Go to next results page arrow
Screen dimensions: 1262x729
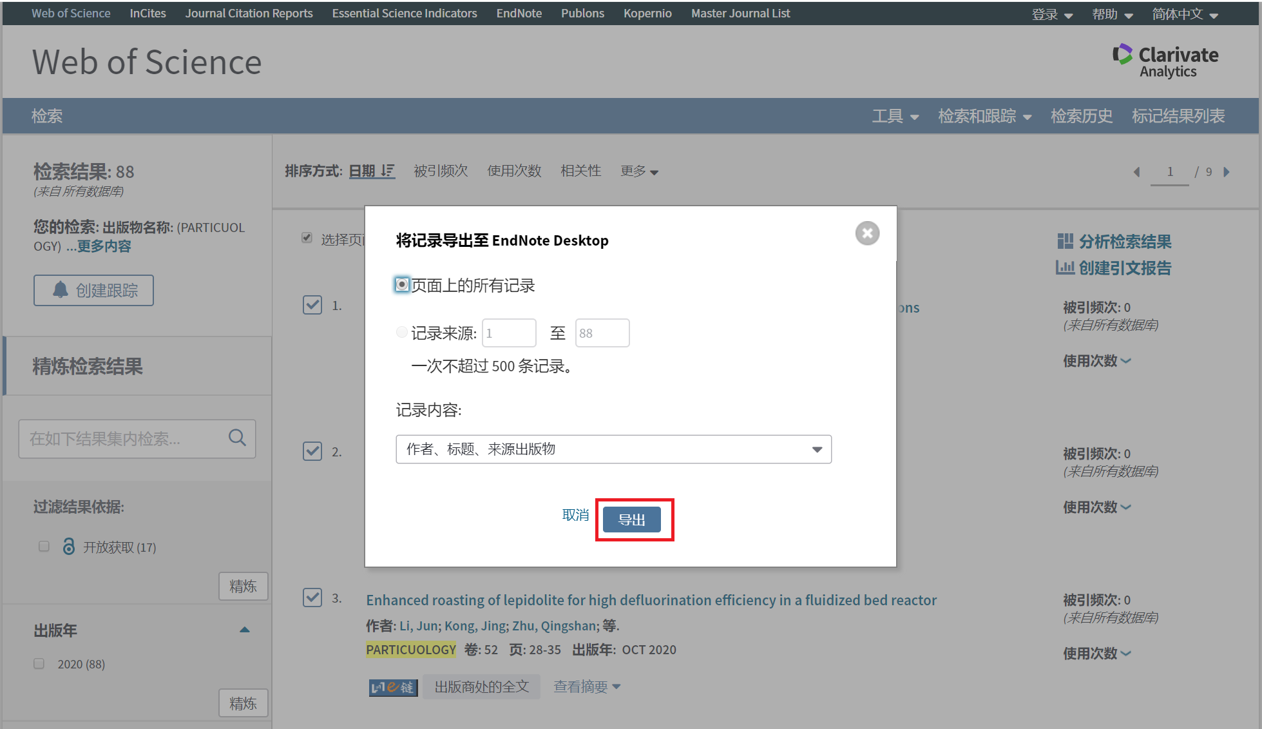pyautogui.click(x=1227, y=171)
